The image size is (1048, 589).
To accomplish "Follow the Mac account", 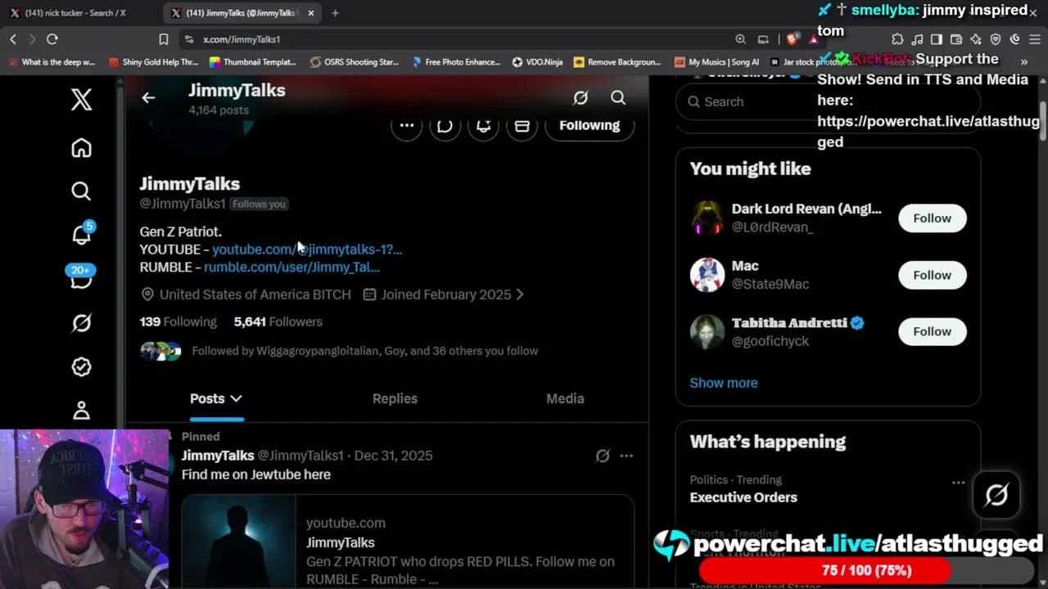I will [932, 275].
